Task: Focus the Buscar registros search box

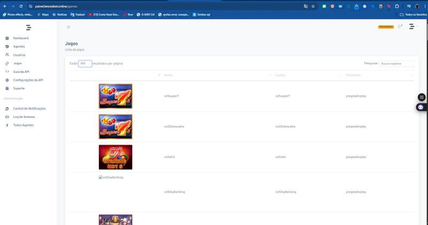Action: click(x=397, y=63)
